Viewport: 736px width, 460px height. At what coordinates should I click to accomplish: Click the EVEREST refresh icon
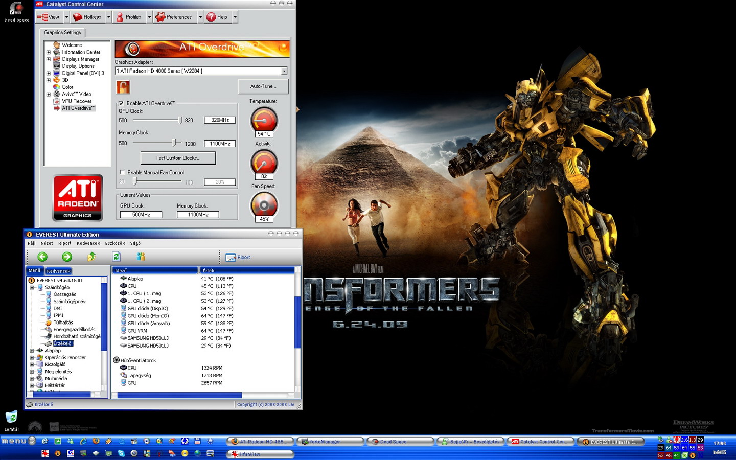tap(116, 257)
